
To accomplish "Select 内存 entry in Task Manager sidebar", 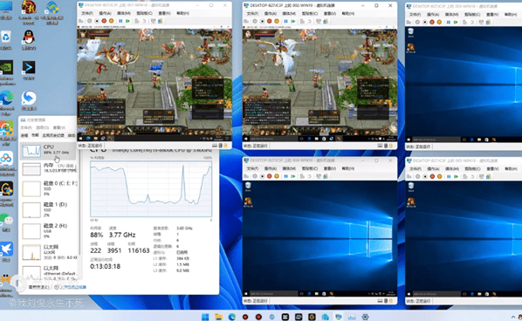I will pyautogui.click(x=49, y=168).
